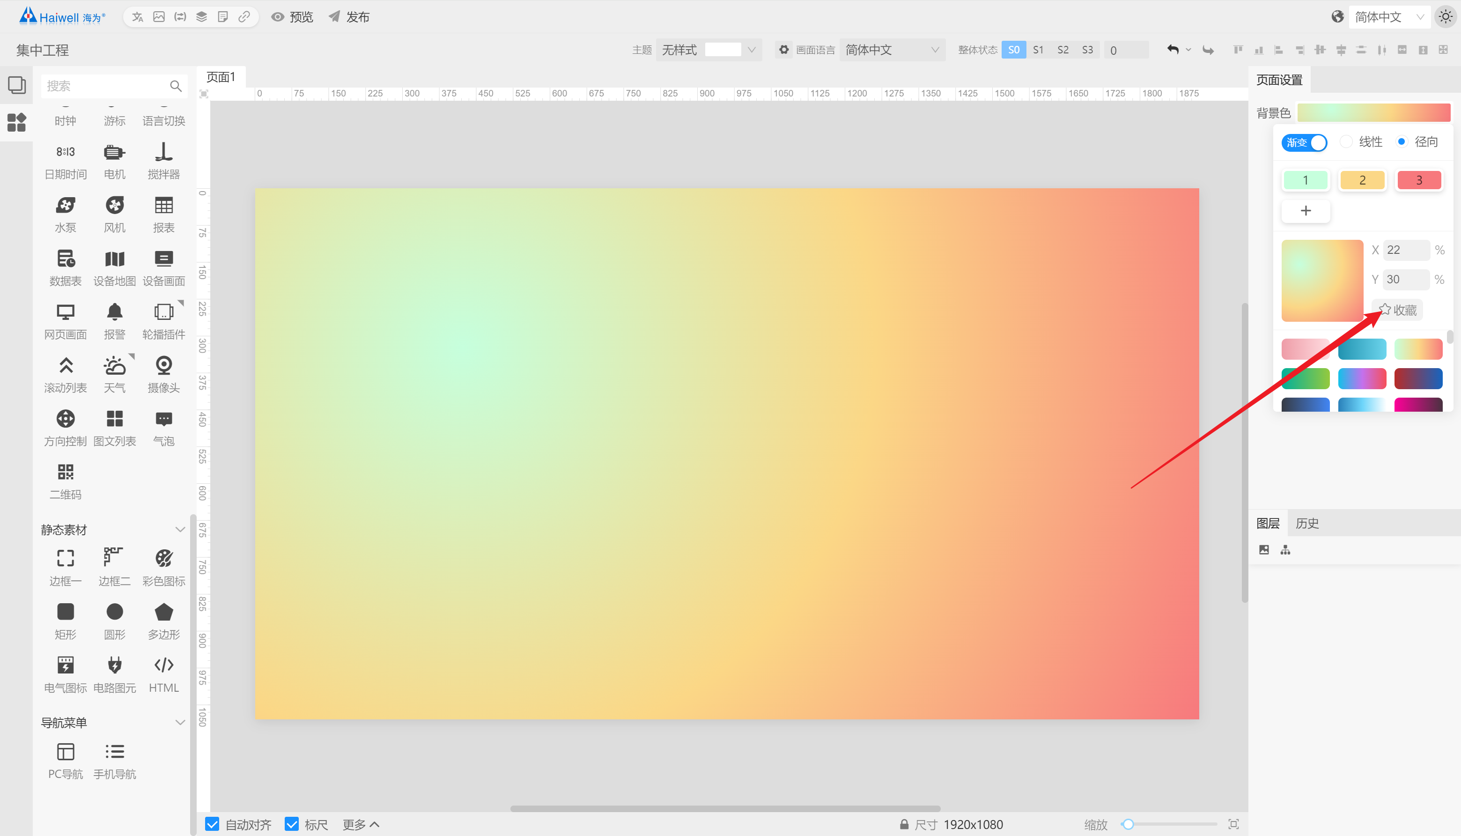Open the components panel sidebar icon
Screen dimensions: 1461x836
tap(17, 122)
